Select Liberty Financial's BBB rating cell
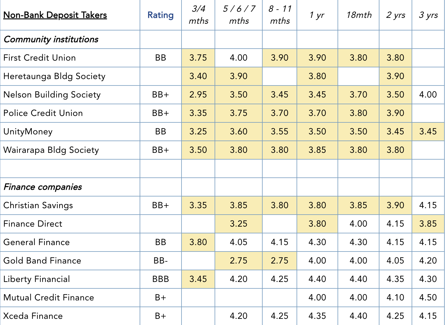 (160, 279)
